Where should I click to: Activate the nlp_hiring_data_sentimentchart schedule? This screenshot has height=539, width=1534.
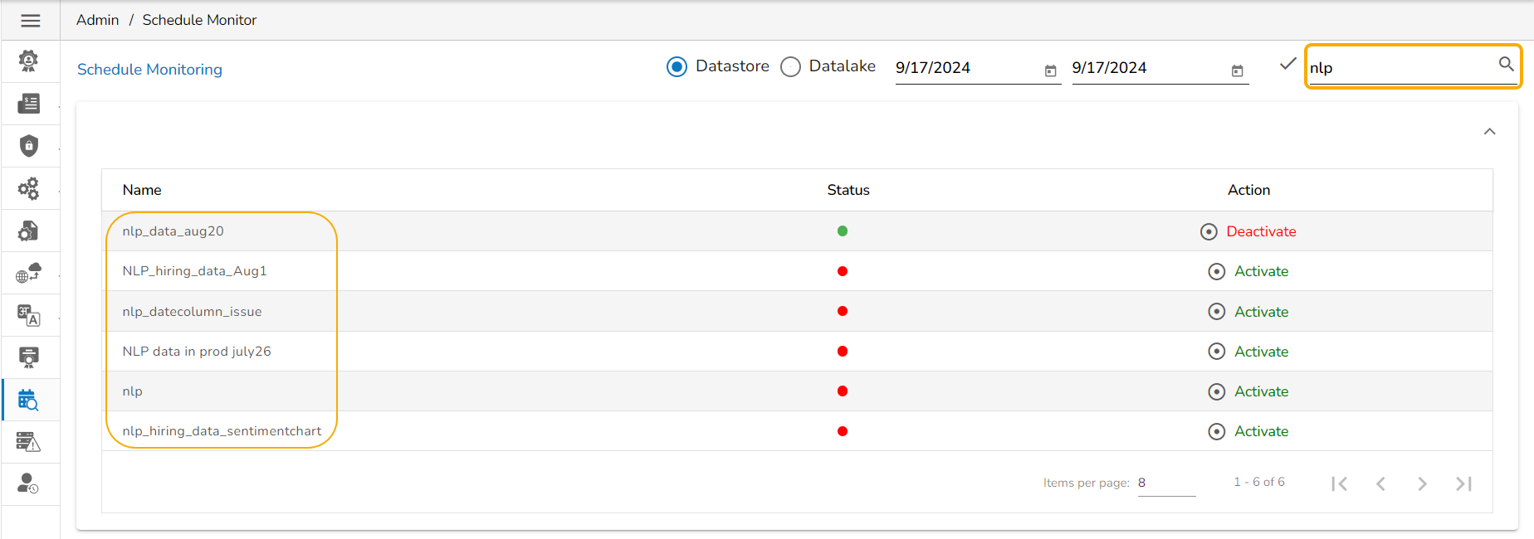tap(1260, 431)
